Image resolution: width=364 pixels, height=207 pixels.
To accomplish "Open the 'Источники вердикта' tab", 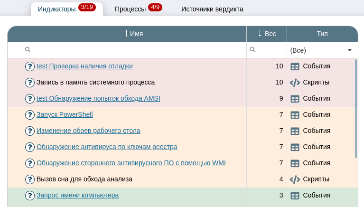I will click(x=212, y=9).
